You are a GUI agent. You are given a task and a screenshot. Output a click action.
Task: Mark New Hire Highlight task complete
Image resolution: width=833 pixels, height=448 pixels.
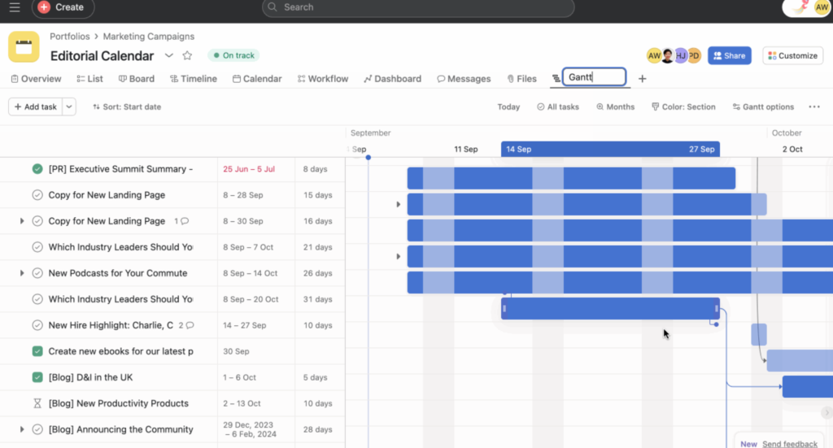tap(37, 325)
